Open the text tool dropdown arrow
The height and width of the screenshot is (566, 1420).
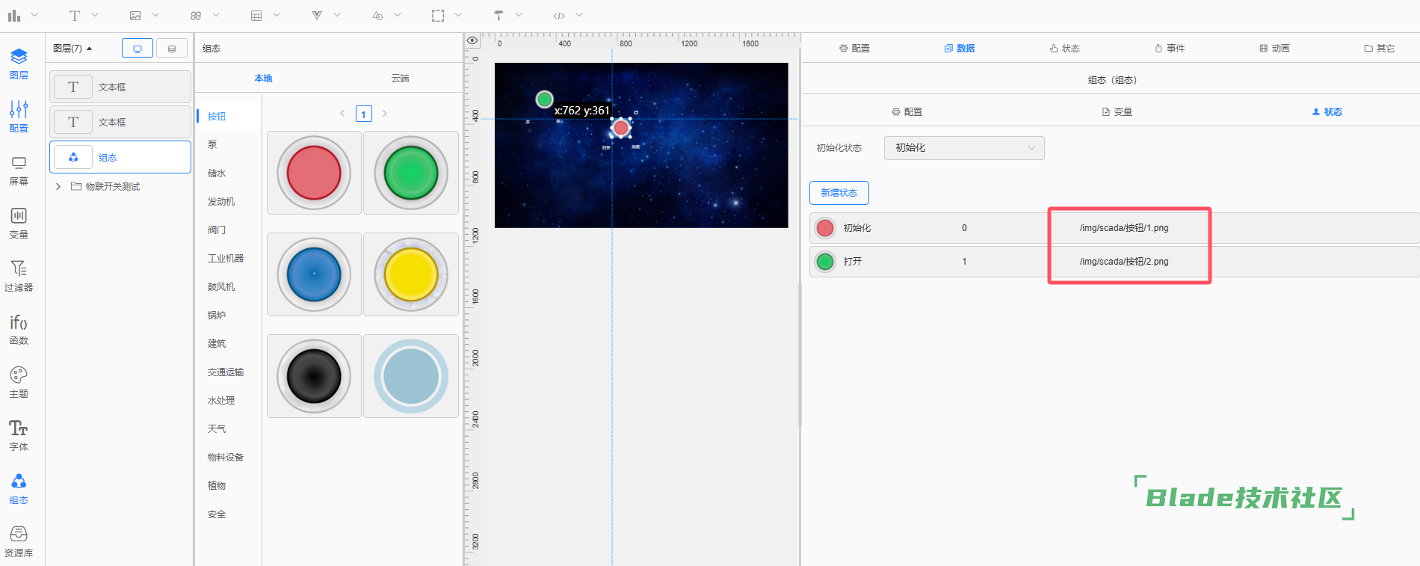(95, 15)
